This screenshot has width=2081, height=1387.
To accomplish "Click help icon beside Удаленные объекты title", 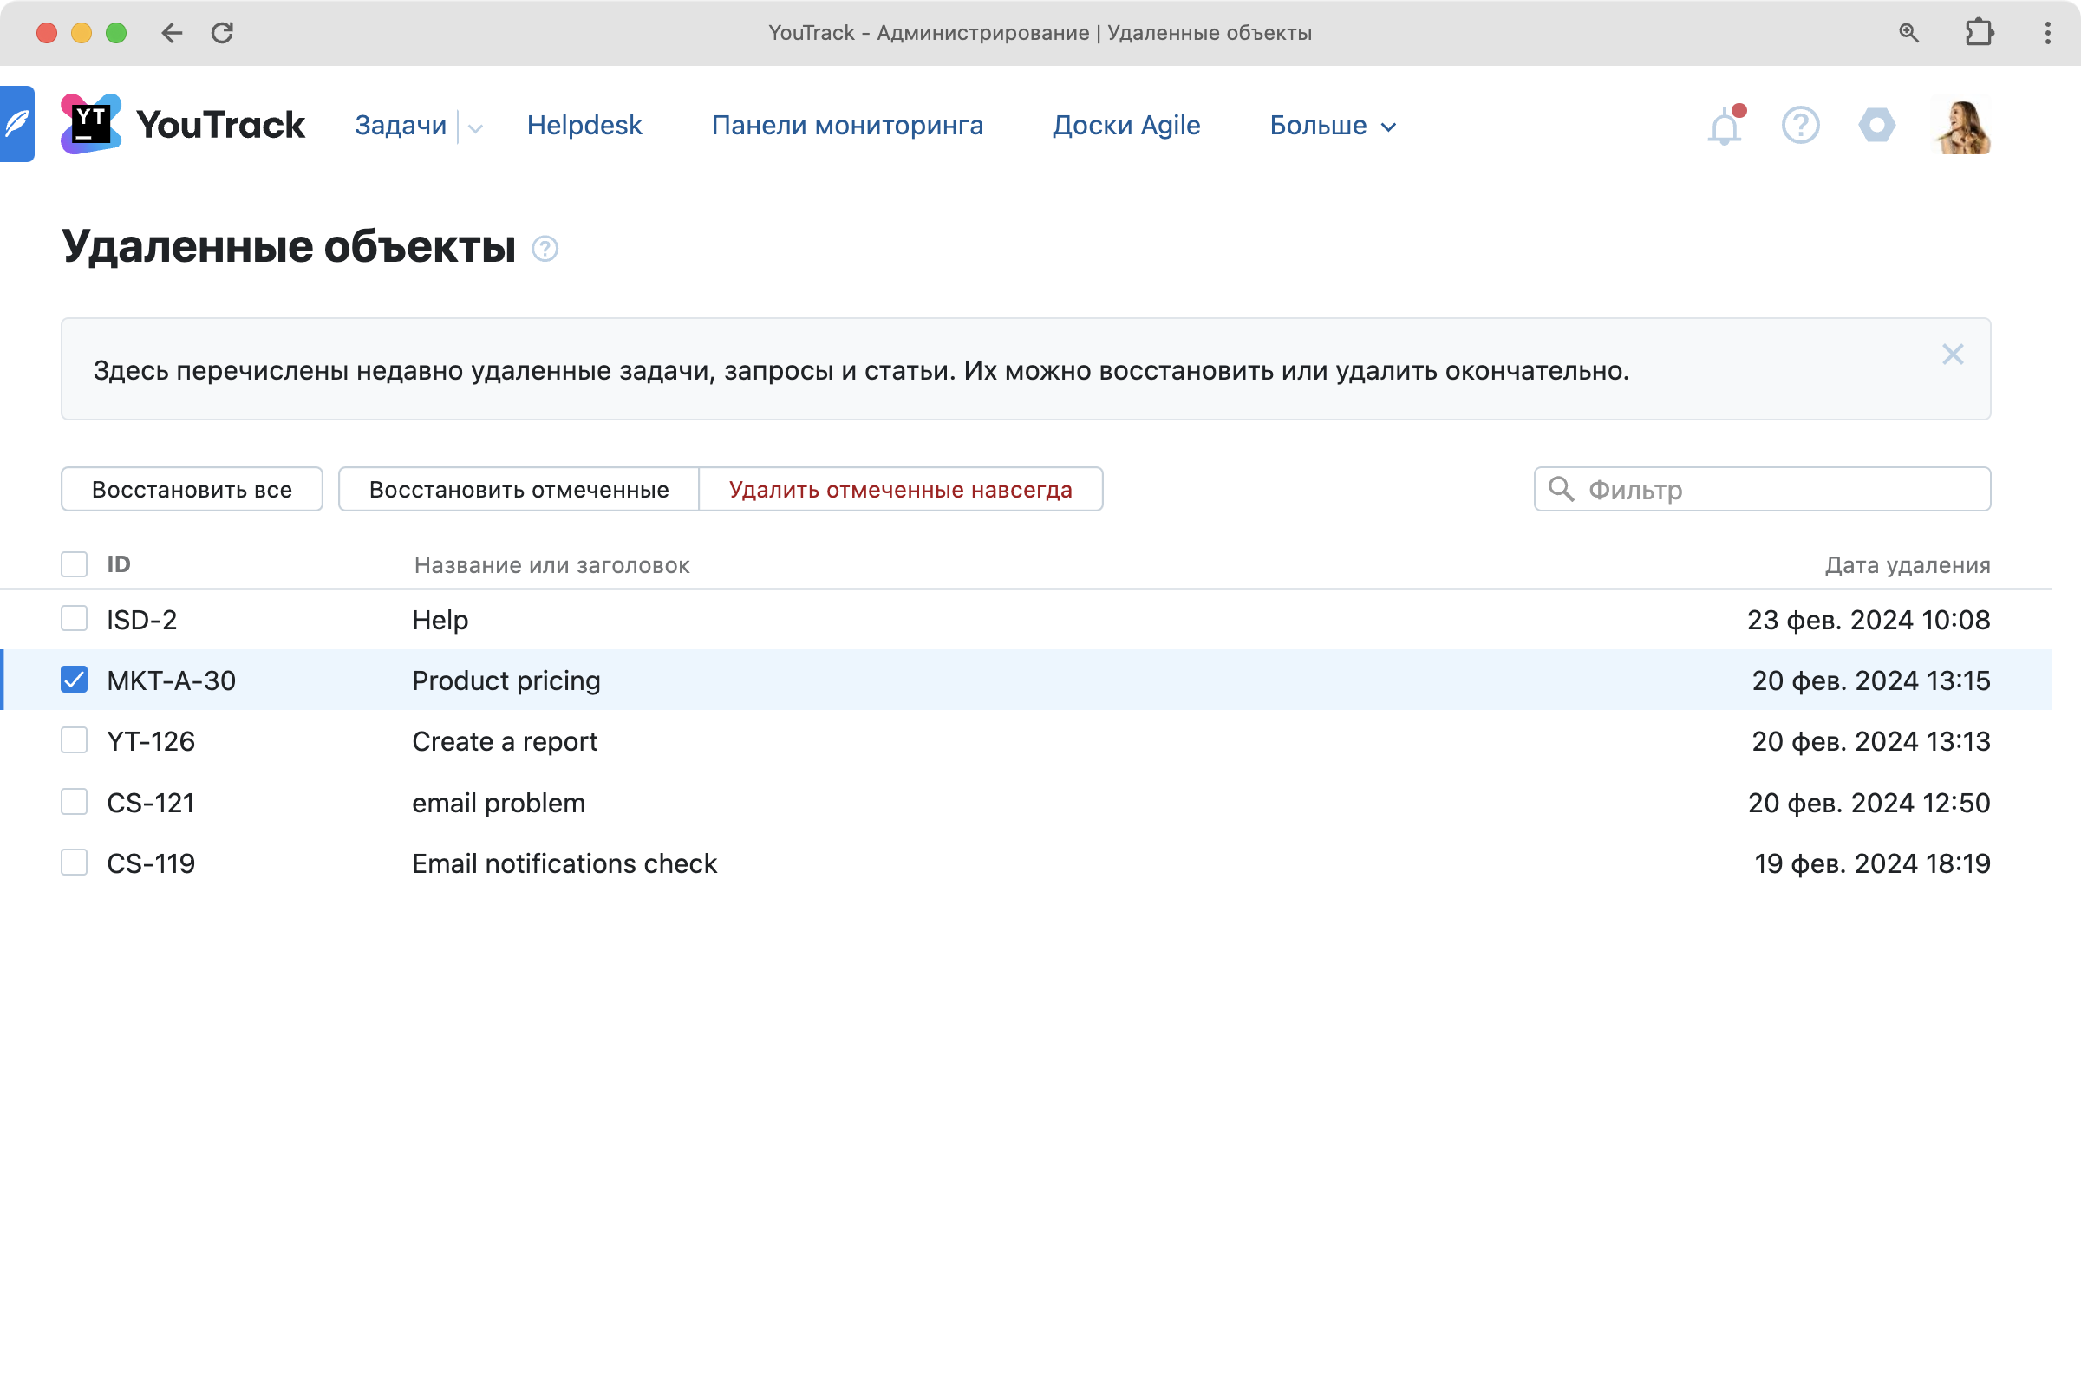I will coord(545,249).
